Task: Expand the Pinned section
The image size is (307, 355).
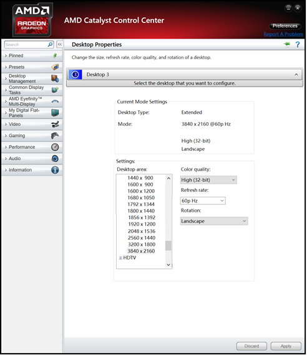Action: tap(32, 55)
